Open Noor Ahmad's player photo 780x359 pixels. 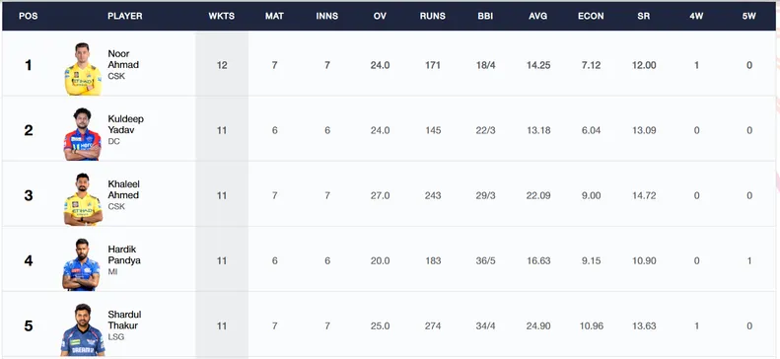tap(83, 69)
